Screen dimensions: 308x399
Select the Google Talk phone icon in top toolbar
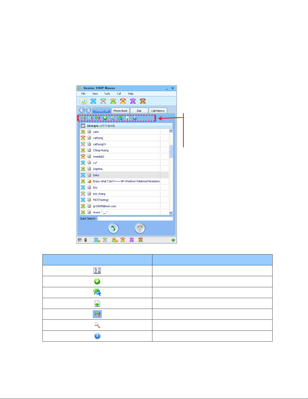pyautogui.click(x=103, y=101)
